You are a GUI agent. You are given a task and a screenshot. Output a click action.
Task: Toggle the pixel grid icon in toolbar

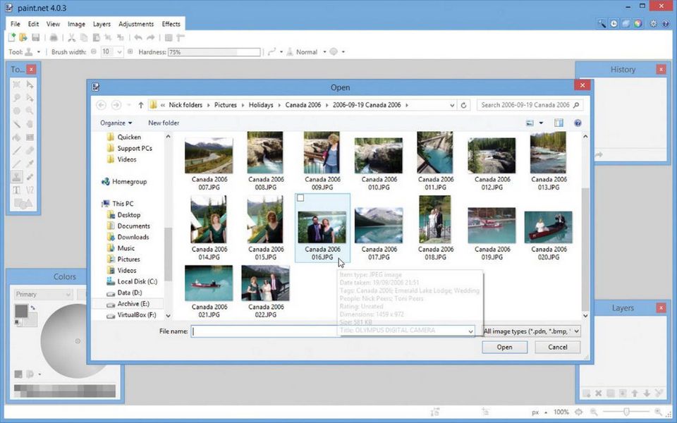[169, 37]
